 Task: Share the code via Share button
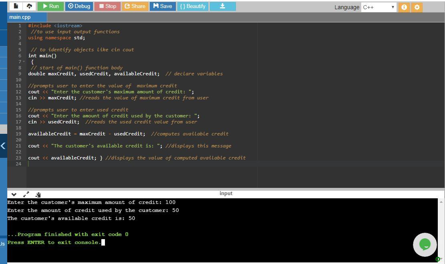(135, 6)
